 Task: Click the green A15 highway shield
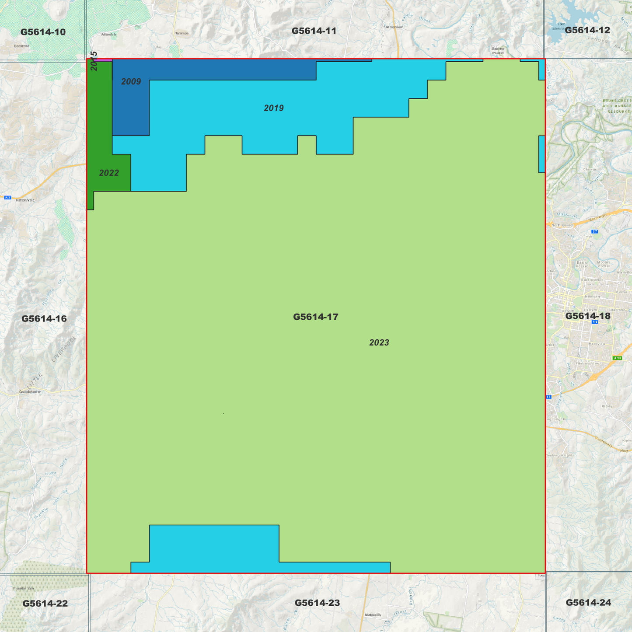coord(617,358)
